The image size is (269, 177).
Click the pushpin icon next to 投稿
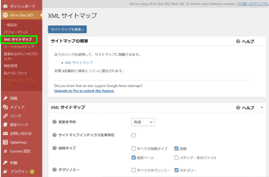(x=5, y=98)
